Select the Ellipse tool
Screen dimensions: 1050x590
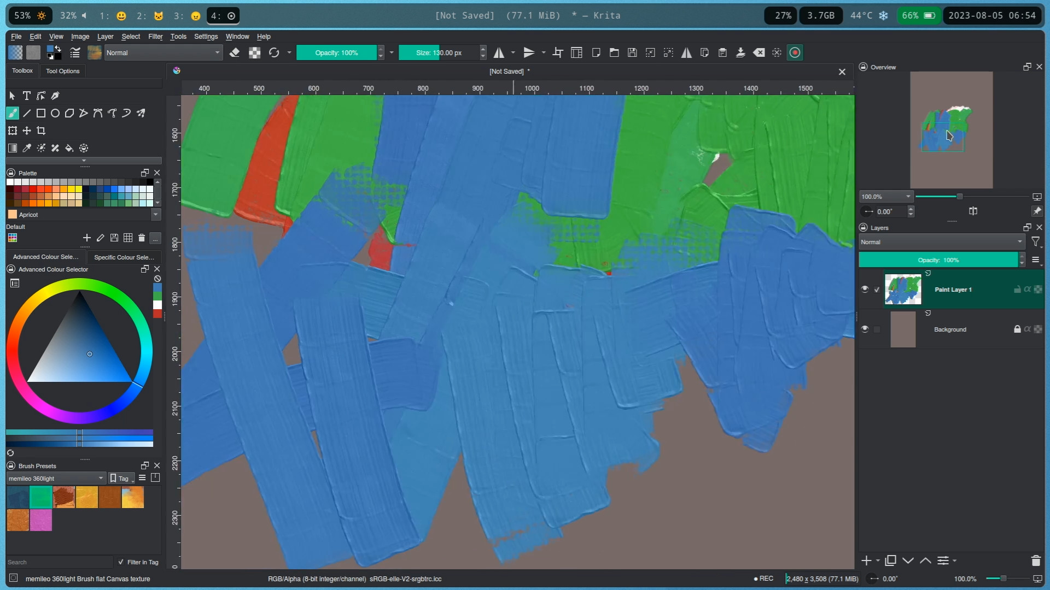pyautogui.click(x=55, y=113)
